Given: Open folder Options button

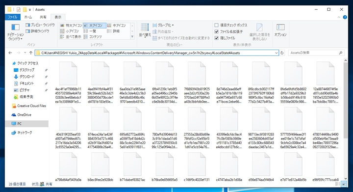Looking at the screenshot, I should tap(280, 30).
